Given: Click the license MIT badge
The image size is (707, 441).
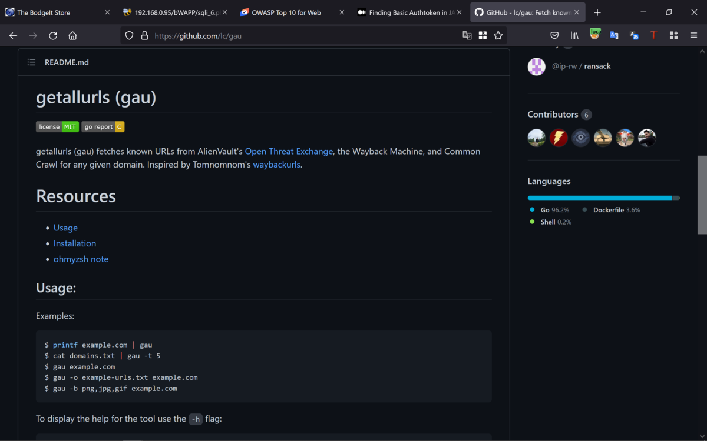Looking at the screenshot, I should 57,126.
